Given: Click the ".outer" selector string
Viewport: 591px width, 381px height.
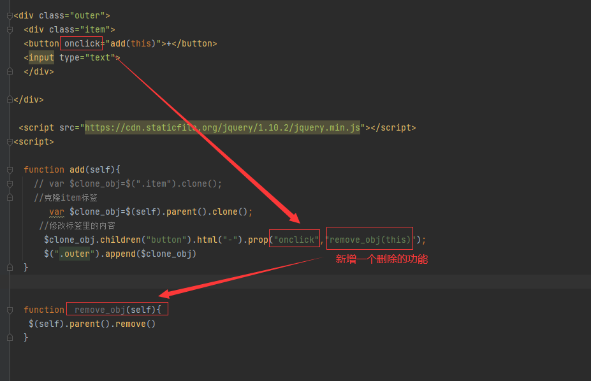Looking at the screenshot, I should tap(74, 254).
